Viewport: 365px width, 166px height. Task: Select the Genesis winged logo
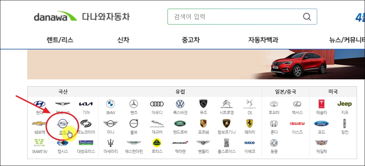62,104
